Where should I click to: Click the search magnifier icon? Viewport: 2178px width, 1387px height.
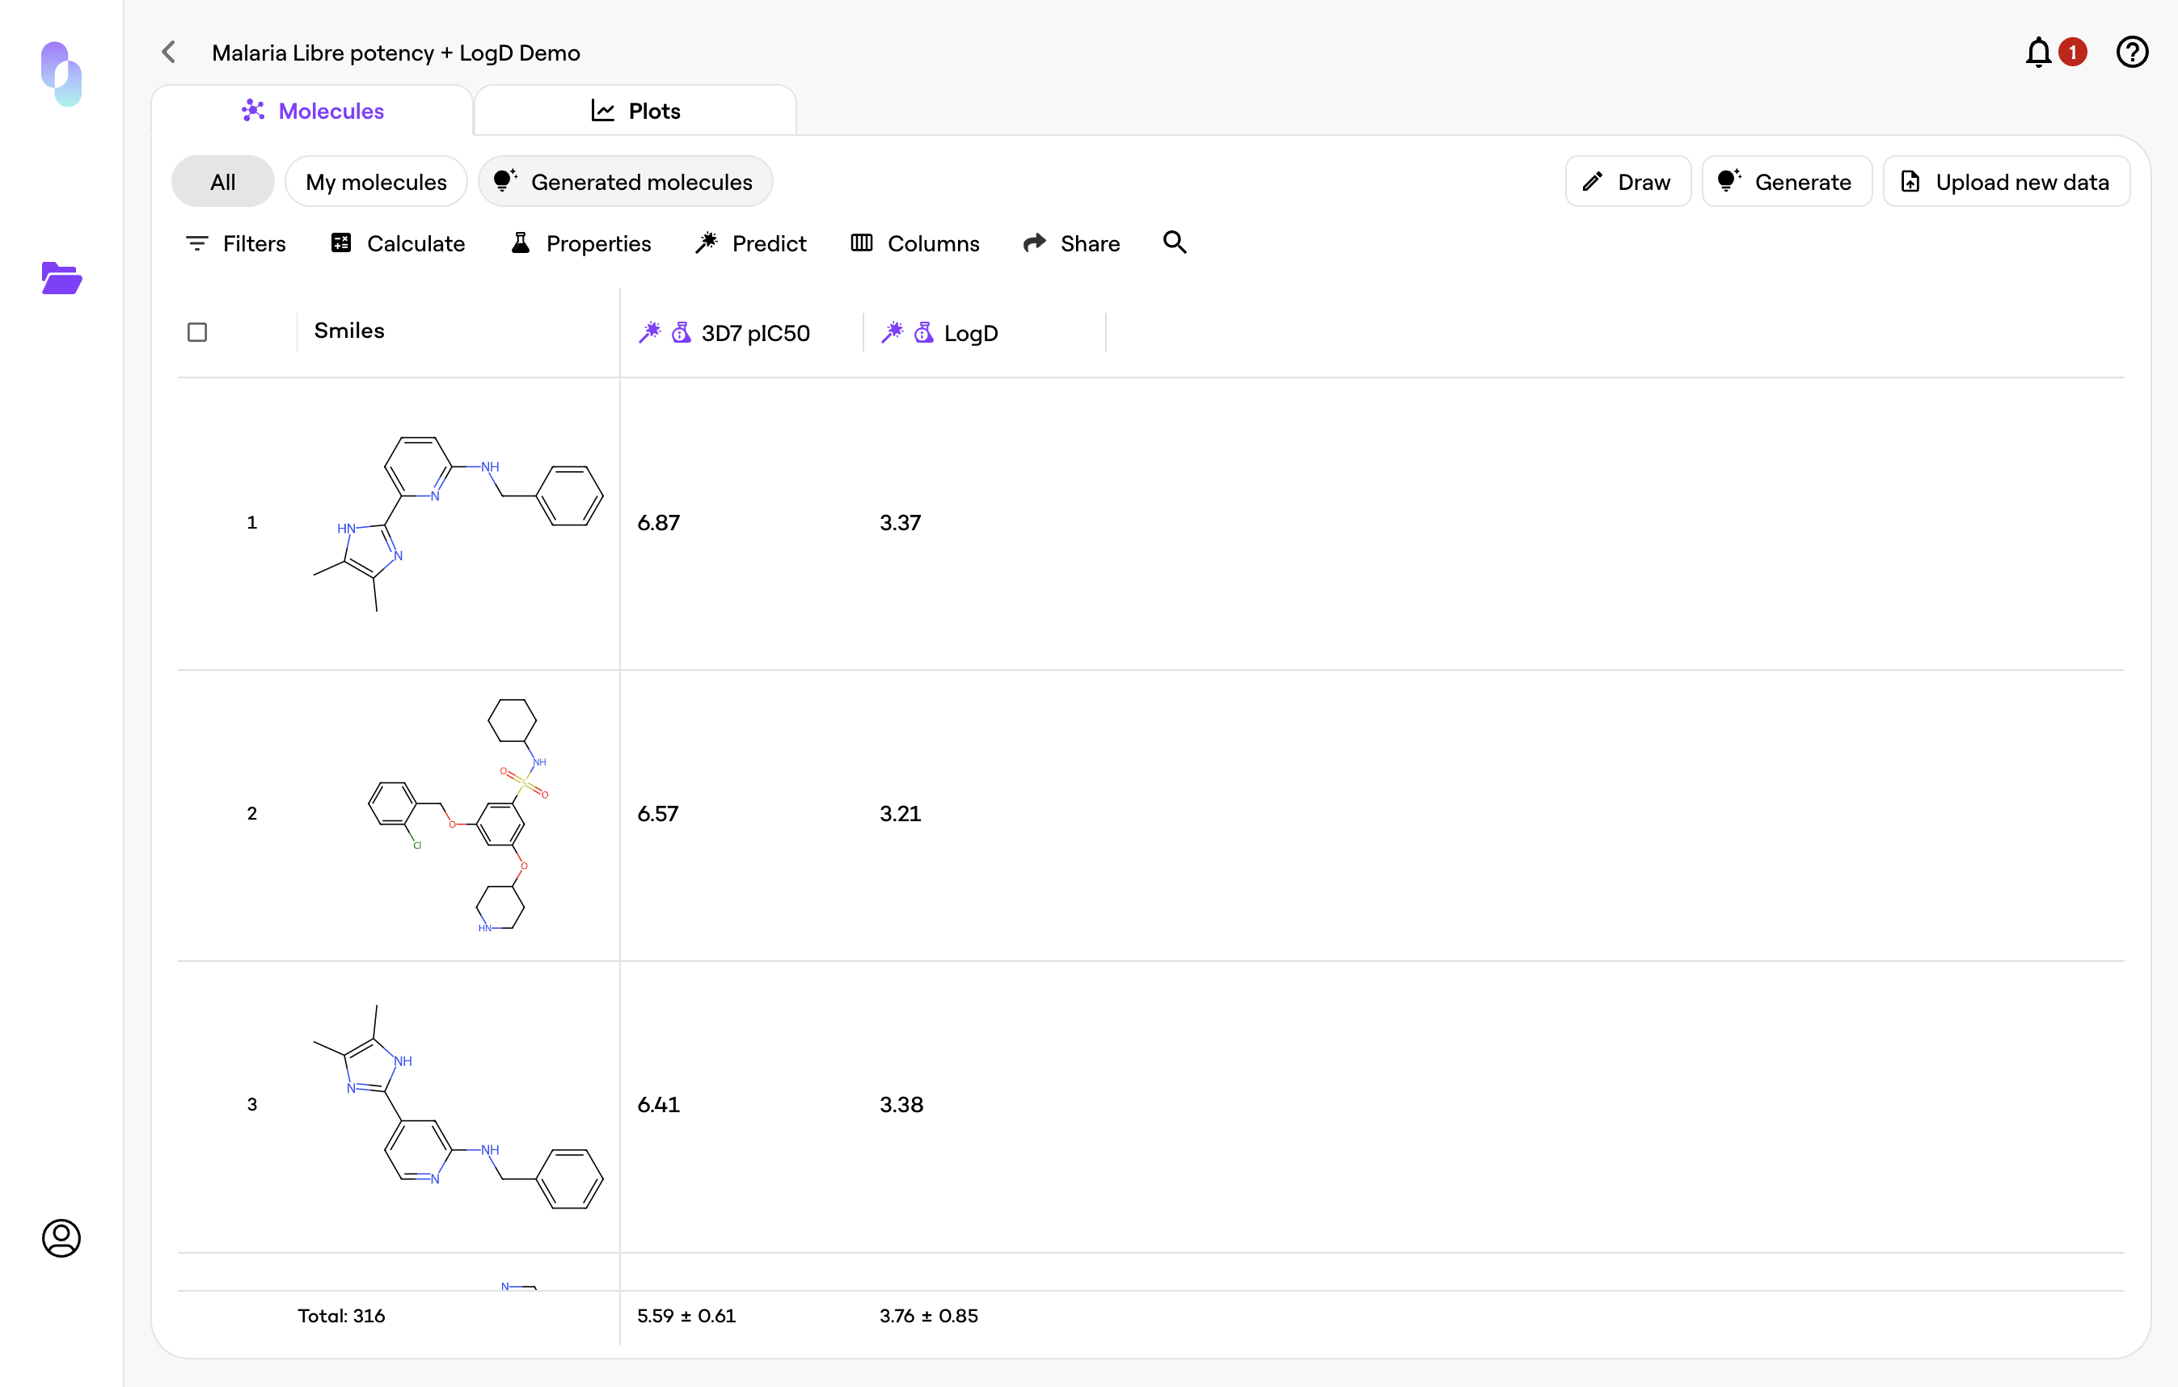click(1174, 242)
